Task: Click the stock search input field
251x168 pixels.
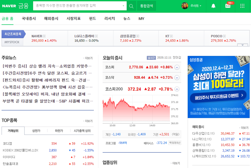Action: [80, 6]
